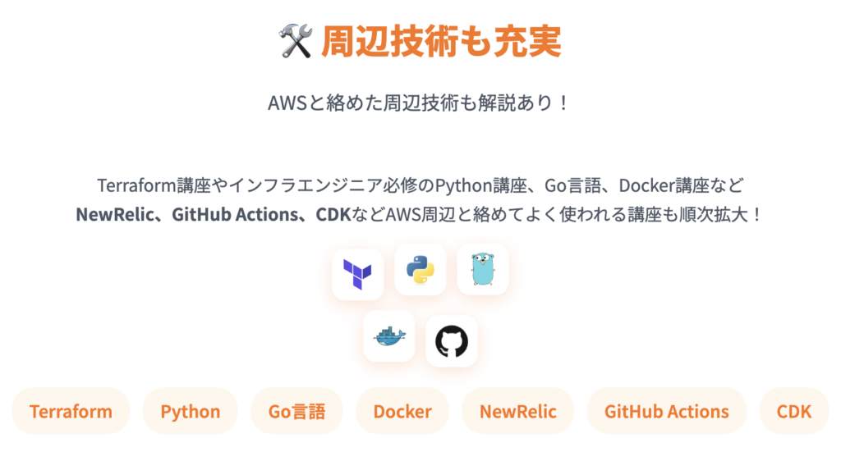Click the Python logo icon
The image size is (841, 461).
420,269
